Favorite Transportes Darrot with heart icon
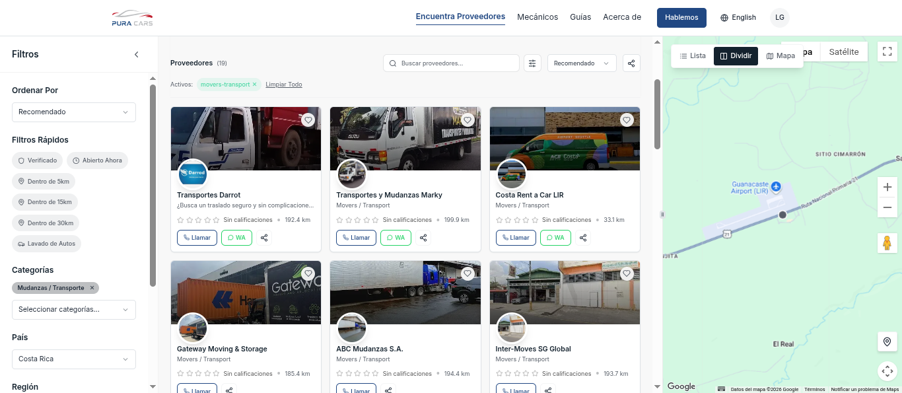The height and width of the screenshot is (393, 902). pos(308,120)
